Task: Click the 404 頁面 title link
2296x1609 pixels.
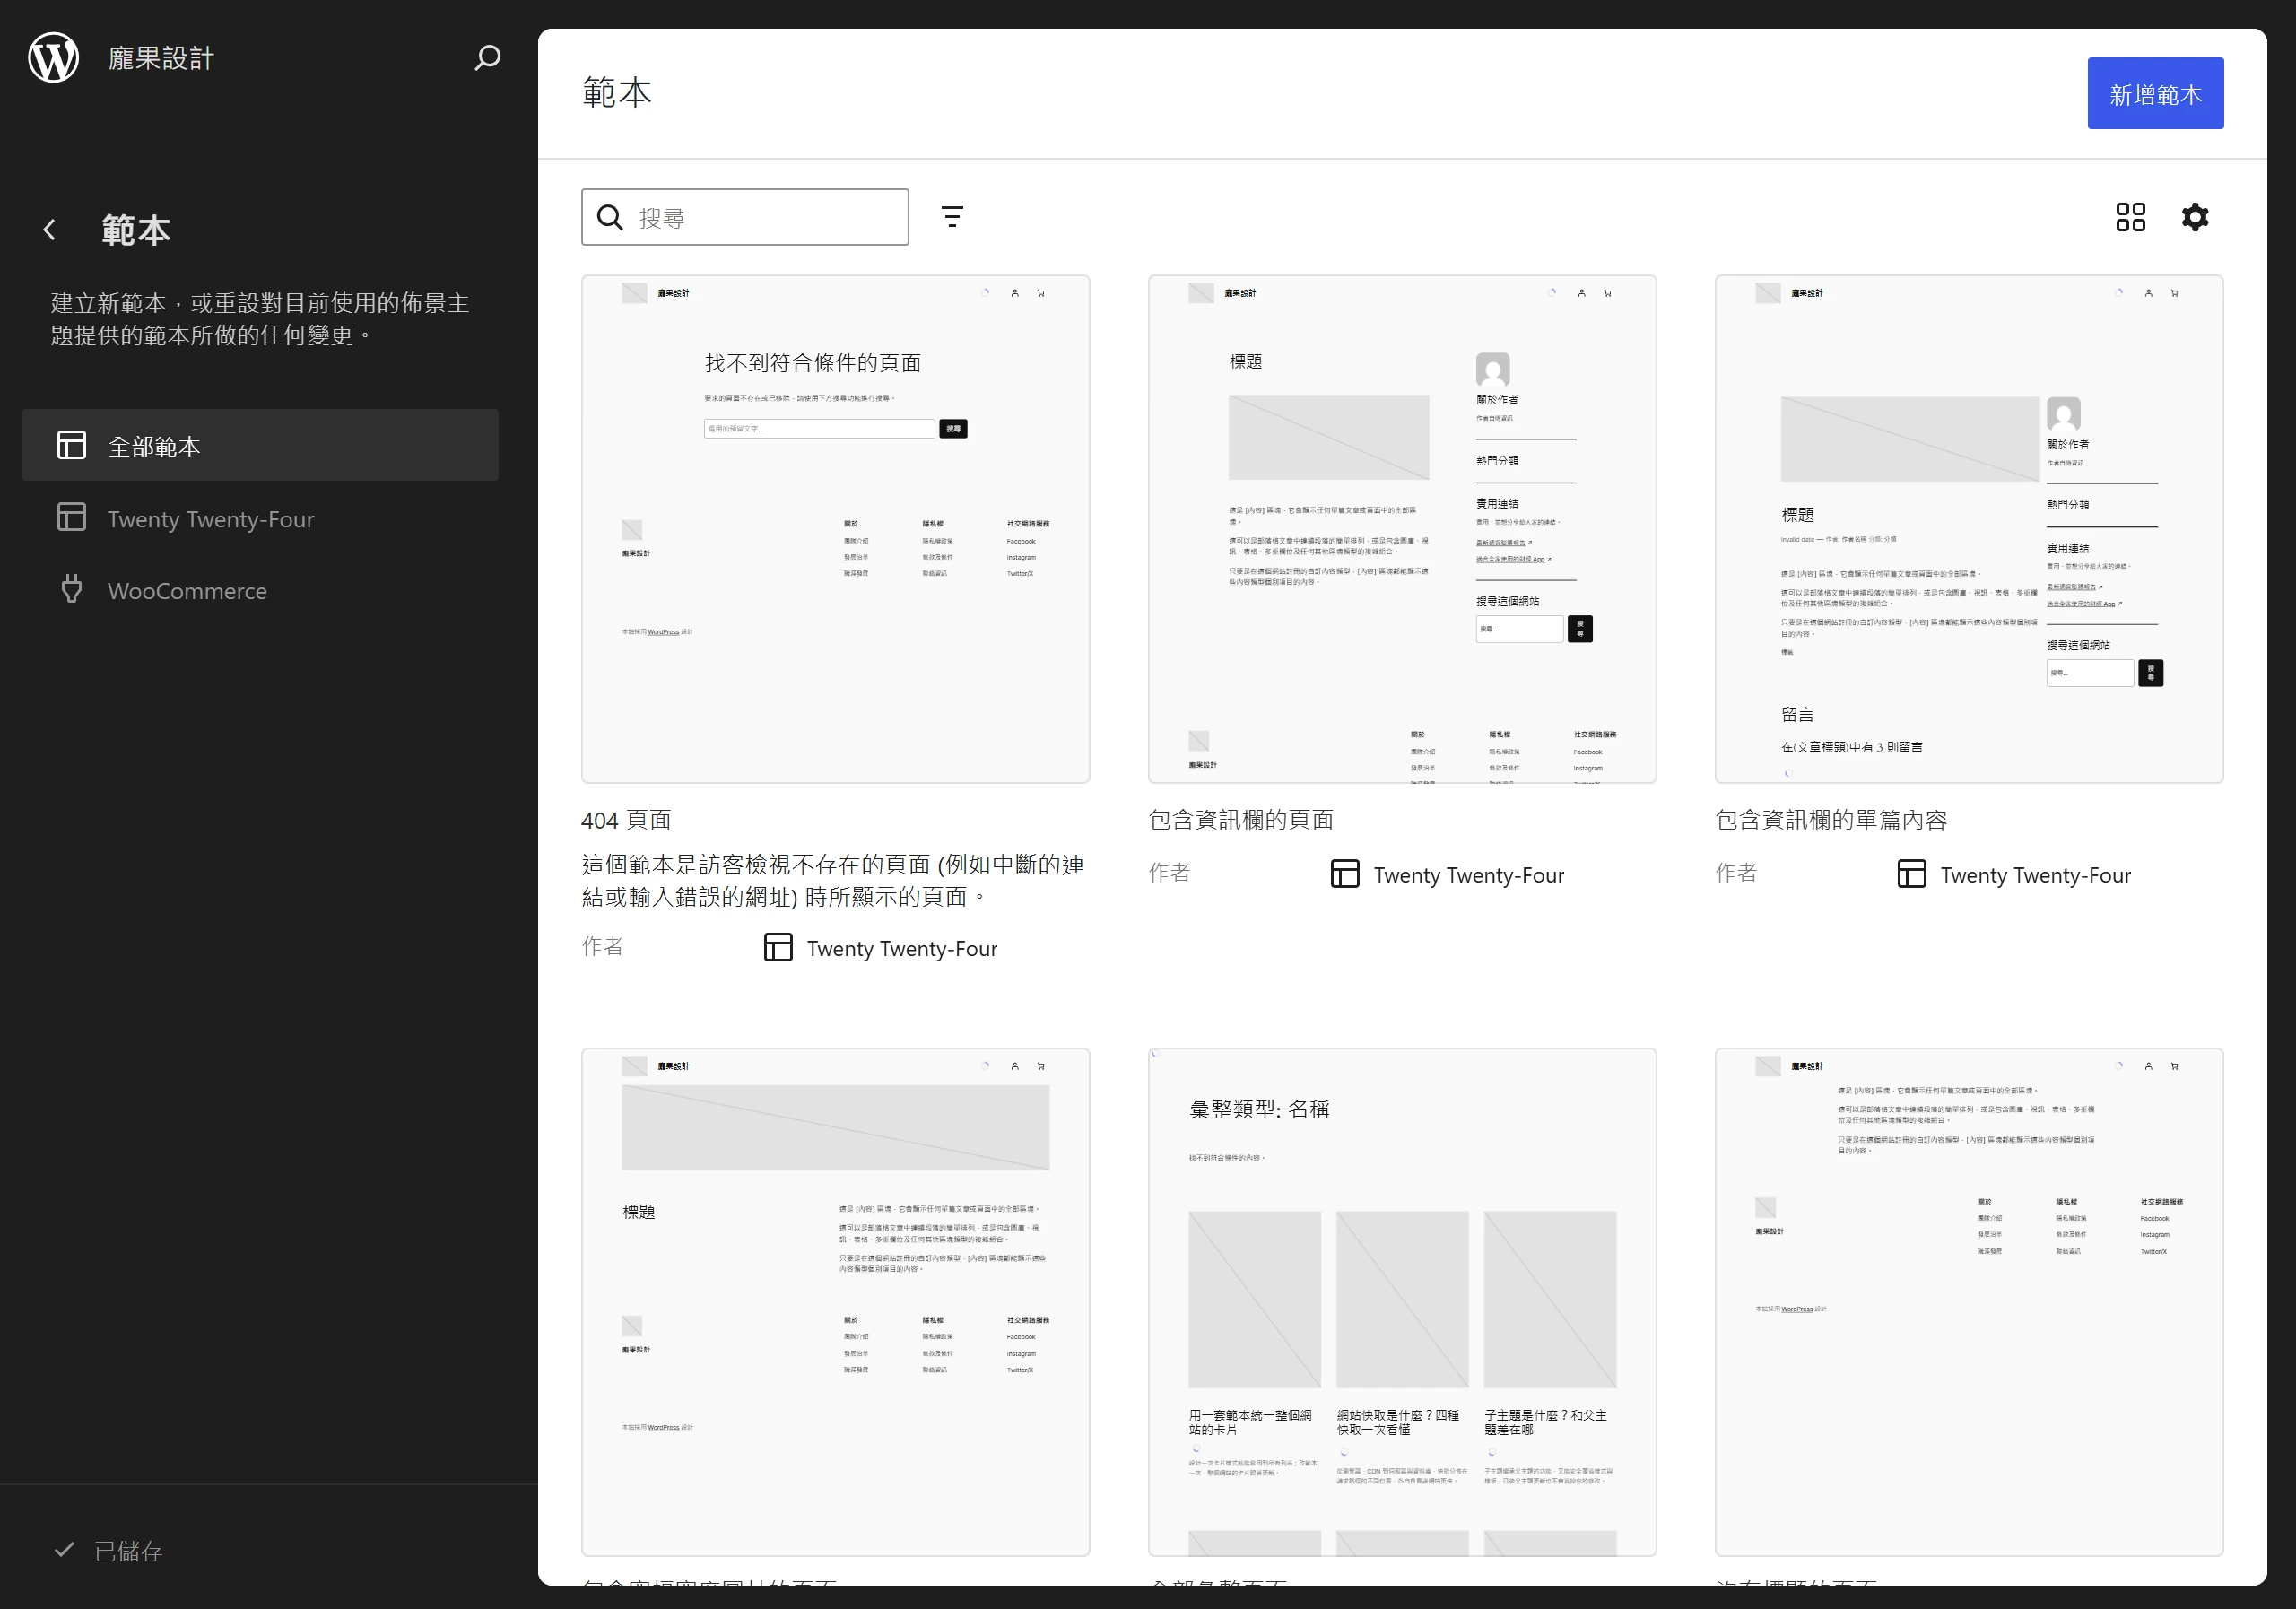Action: pyautogui.click(x=626, y=820)
